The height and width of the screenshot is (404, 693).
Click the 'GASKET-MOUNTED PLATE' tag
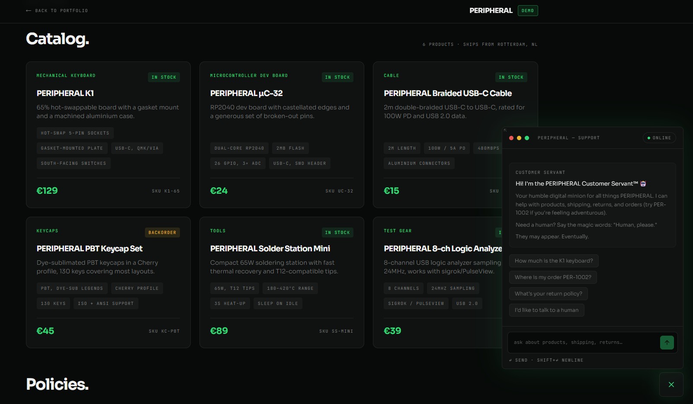(72, 148)
